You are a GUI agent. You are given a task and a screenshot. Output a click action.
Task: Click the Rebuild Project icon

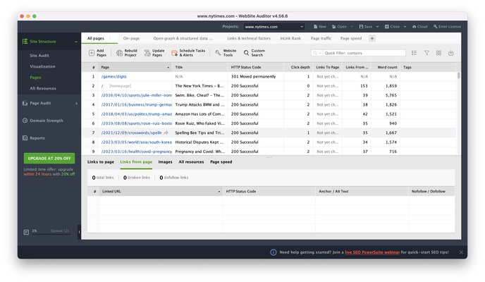click(x=119, y=53)
